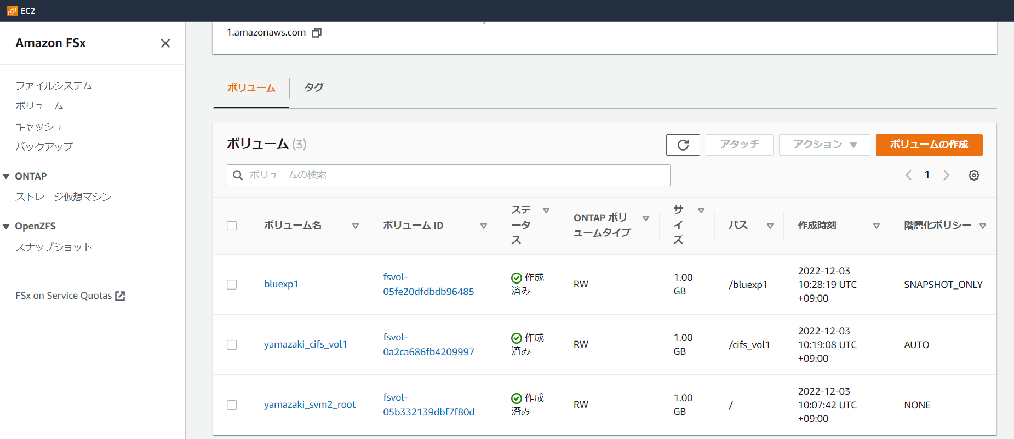The image size is (1014, 439).
Task: Click the Amazon FSx sidebar title
Action: click(x=50, y=43)
